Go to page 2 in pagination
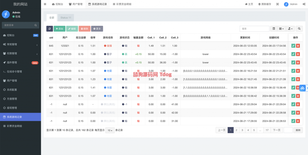The image size is (308, 155). (x=236, y=130)
